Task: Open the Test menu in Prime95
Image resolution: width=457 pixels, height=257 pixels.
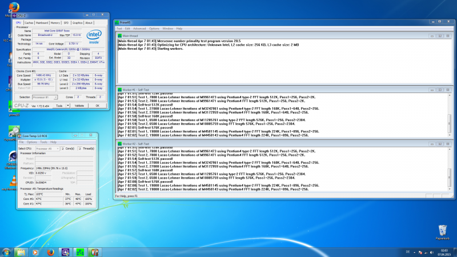Action: tap(119, 29)
